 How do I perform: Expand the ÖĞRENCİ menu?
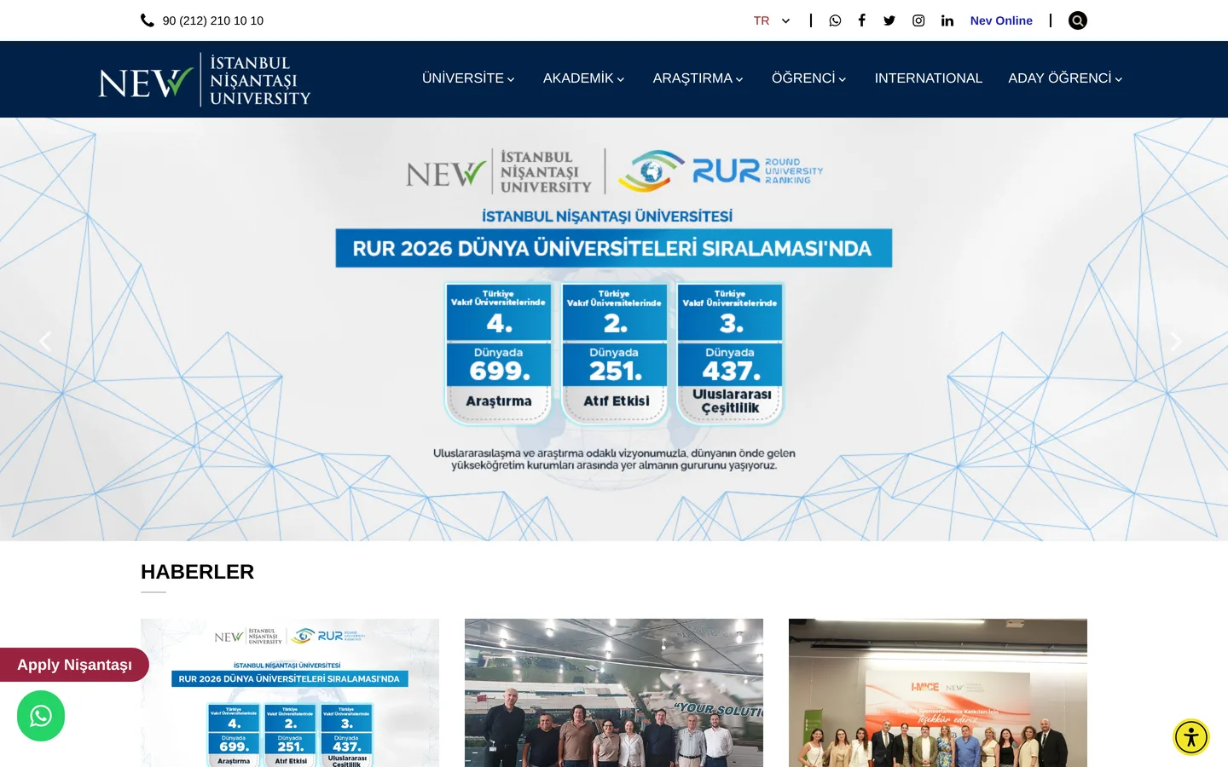pyautogui.click(x=809, y=78)
